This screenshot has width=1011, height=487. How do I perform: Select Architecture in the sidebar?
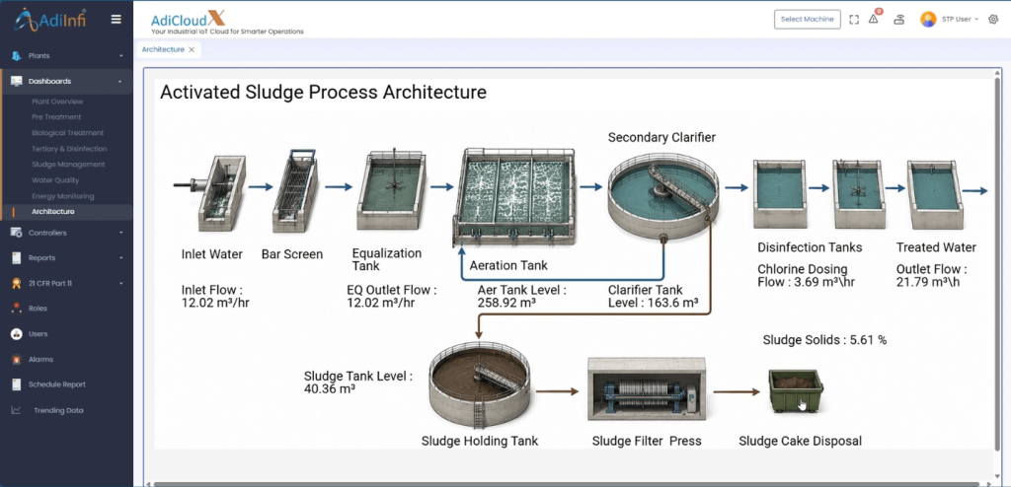(53, 211)
